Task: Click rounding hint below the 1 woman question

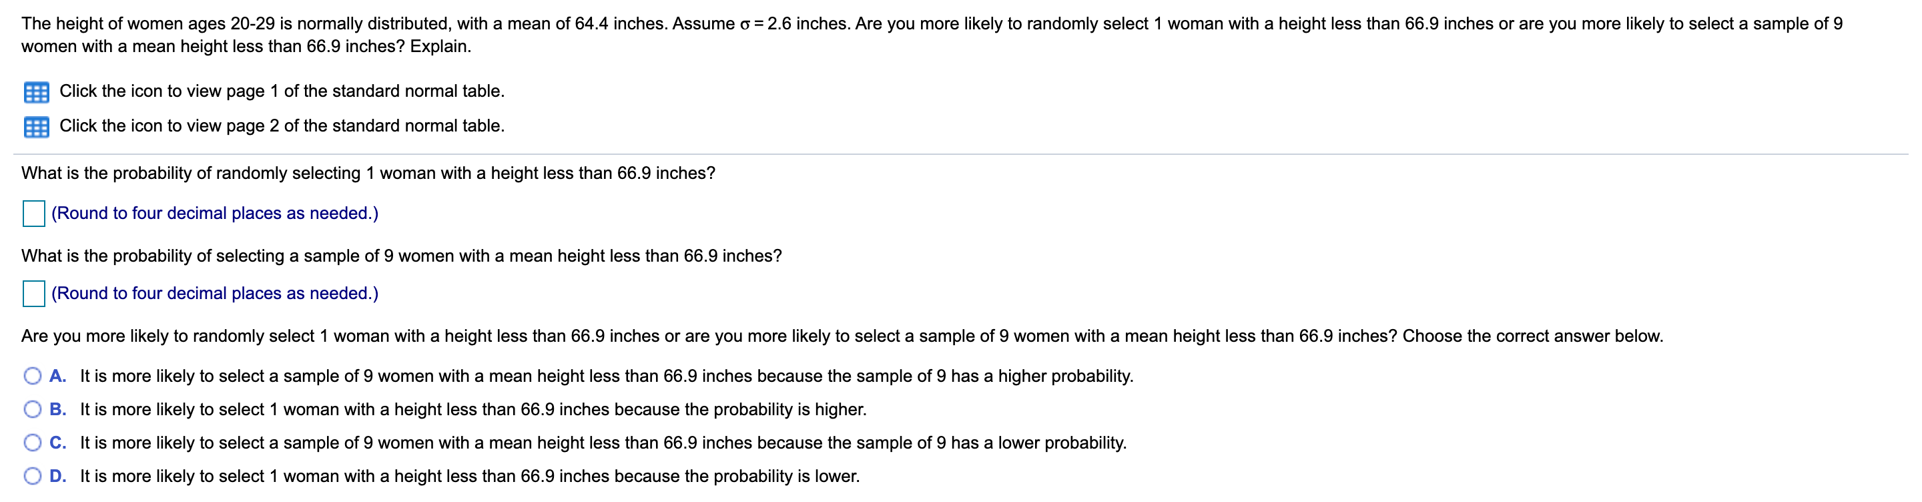Action: coord(215,214)
